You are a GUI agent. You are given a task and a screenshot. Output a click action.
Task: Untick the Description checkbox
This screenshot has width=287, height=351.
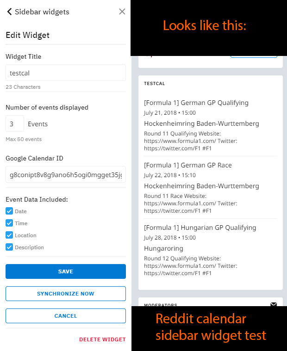pos(9,247)
